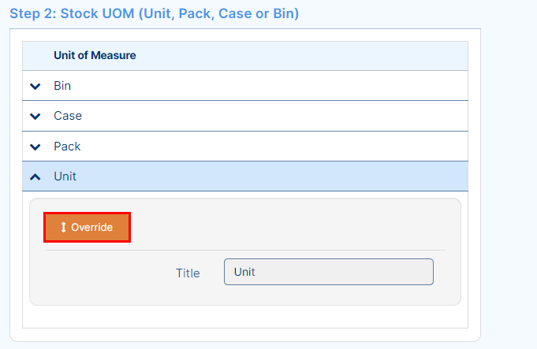Click the blank area below the details panel

[245, 317]
